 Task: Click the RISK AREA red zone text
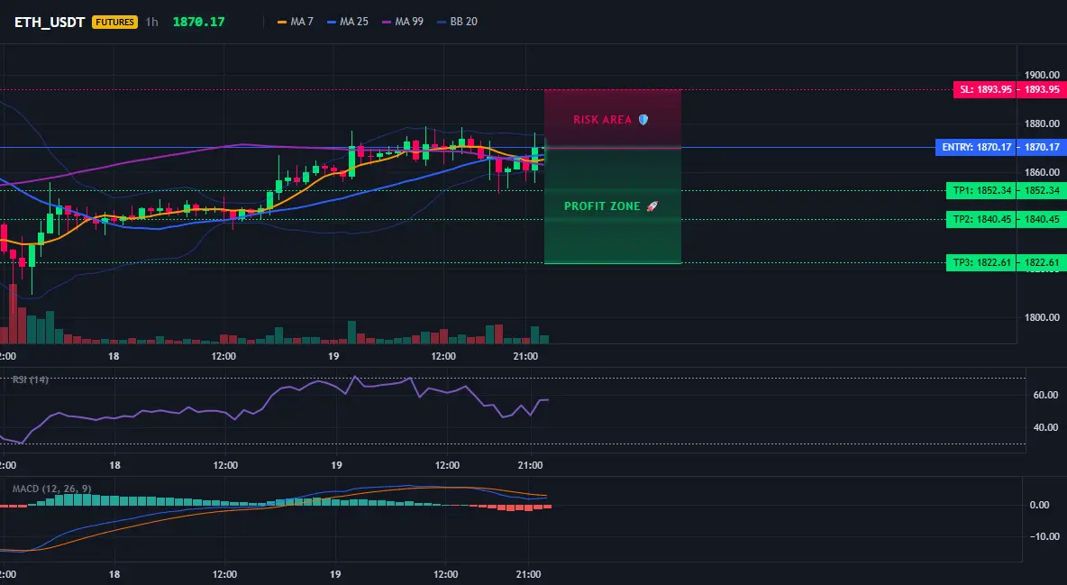602,120
